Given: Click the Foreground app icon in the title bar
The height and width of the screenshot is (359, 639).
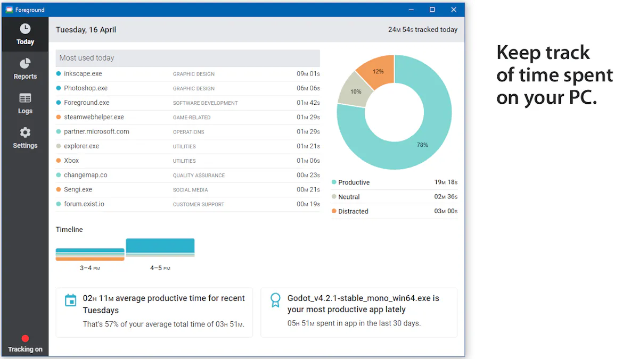Looking at the screenshot, I should pos(9,10).
